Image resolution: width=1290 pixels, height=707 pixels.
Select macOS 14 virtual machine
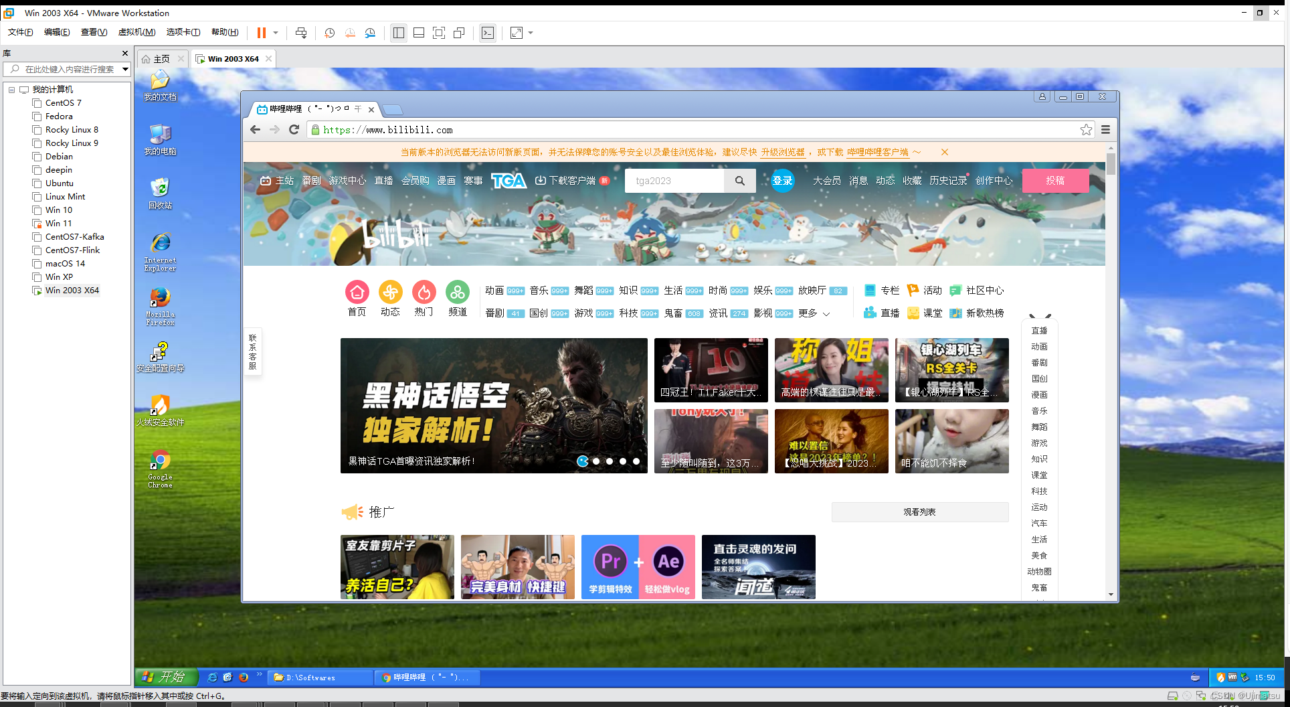[x=65, y=264]
